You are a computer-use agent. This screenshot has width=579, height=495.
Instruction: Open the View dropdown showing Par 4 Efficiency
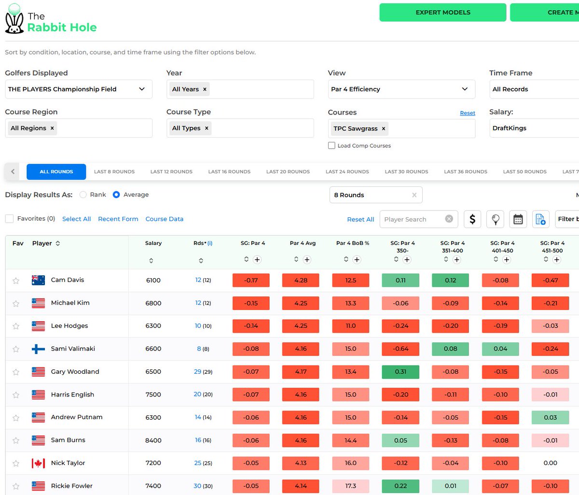401,89
